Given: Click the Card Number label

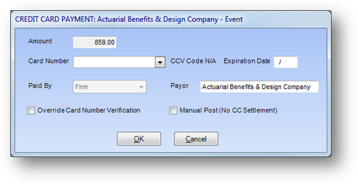Looking at the screenshot, I should pyautogui.click(x=48, y=61).
